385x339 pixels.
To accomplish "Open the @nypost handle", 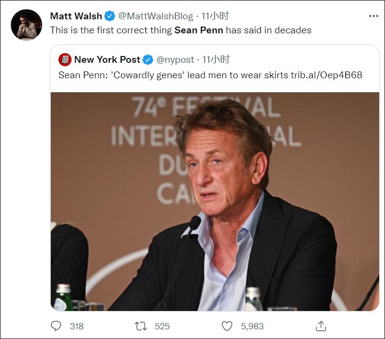I will pyautogui.click(x=175, y=60).
